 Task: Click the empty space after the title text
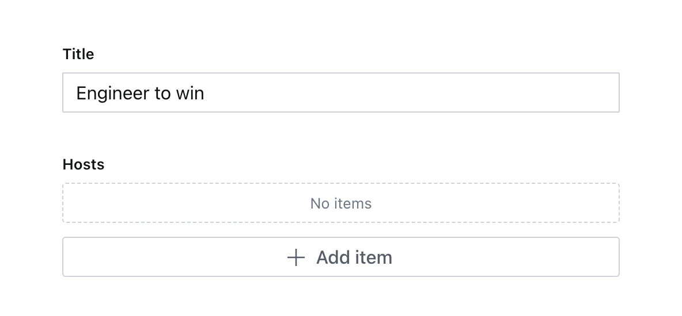pos(403,93)
